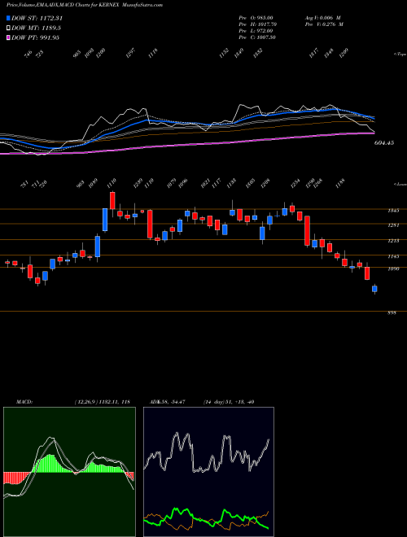Click the 1213 price level label
This screenshot has width=407, height=537.
(x=393, y=241)
